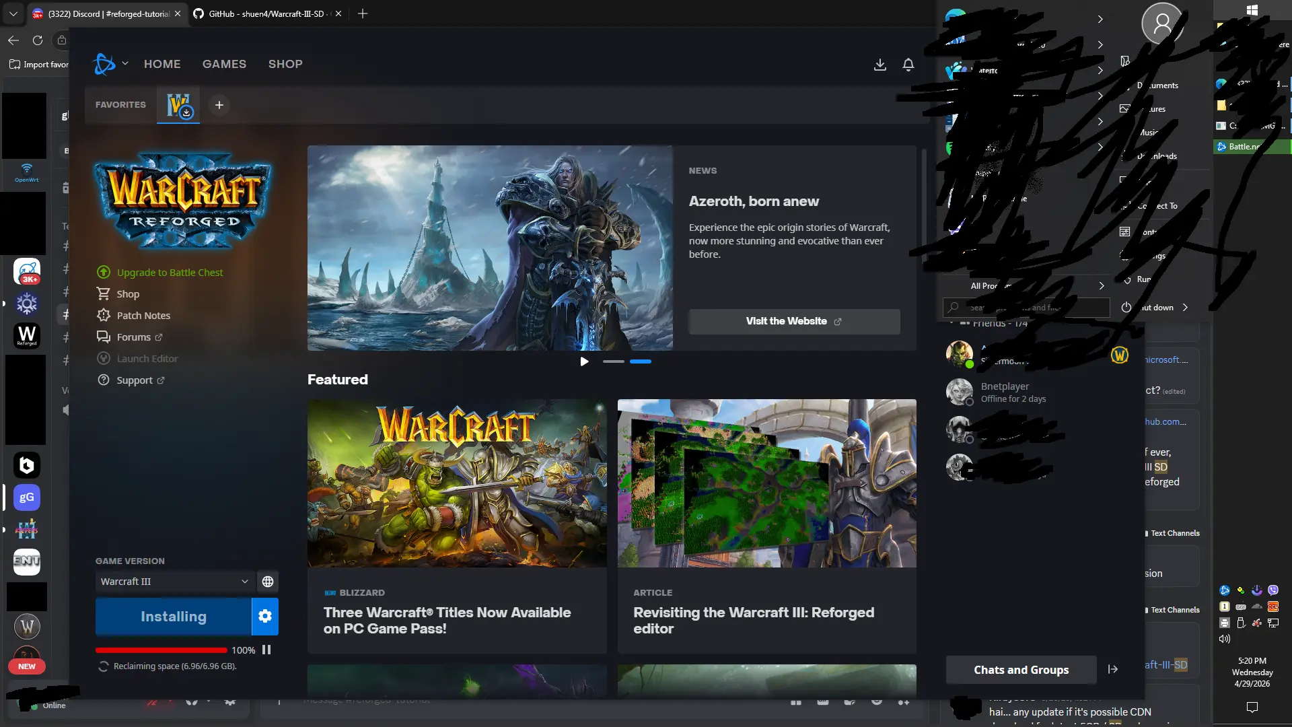The image size is (1292, 727).
Task: Click the NEW unread servers indicator
Action: [x=27, y=666]
